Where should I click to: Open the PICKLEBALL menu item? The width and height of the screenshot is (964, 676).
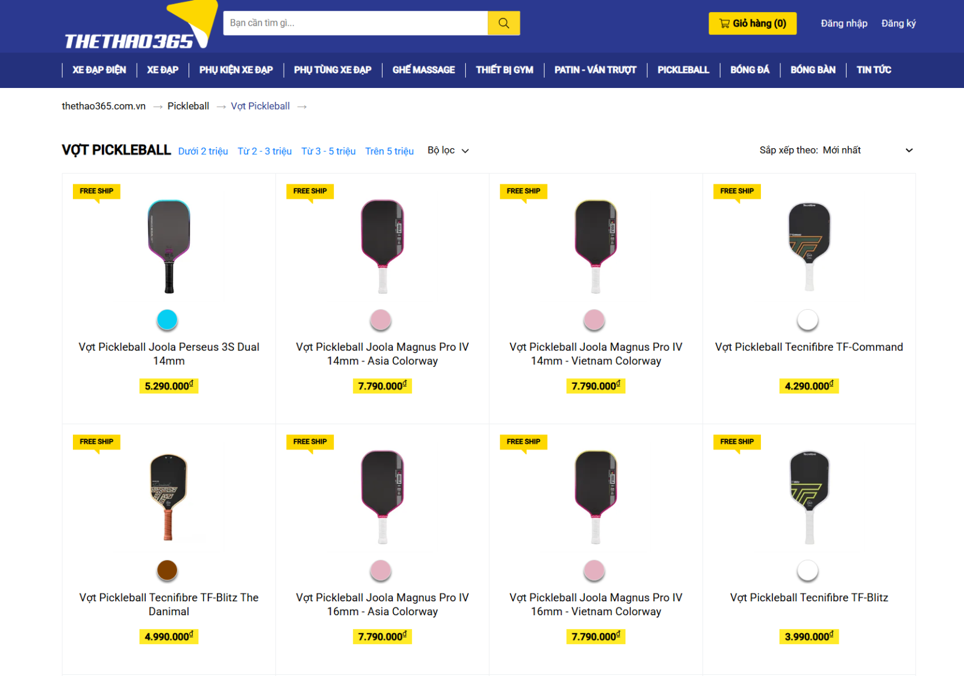coord(683,70)
